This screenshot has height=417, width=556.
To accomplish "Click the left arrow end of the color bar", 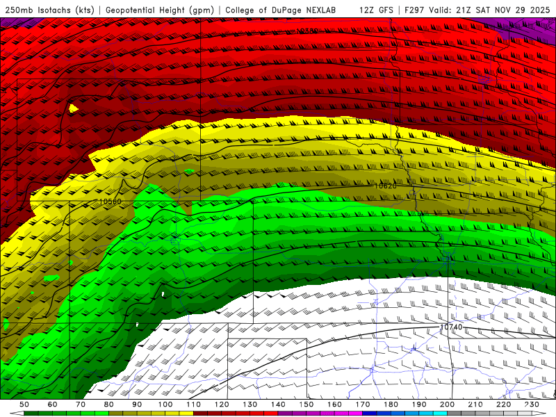I will tap(17, 414).
